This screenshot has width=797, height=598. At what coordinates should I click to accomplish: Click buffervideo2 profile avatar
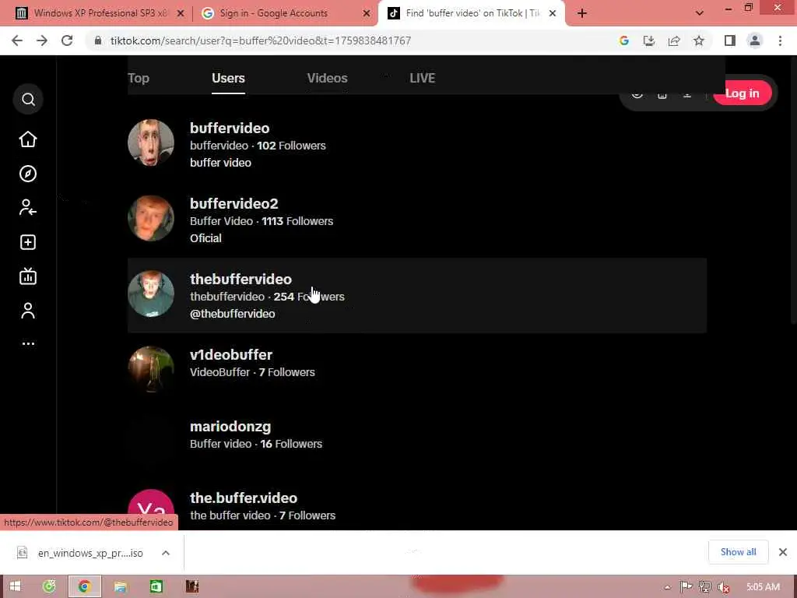click(151, 219)
